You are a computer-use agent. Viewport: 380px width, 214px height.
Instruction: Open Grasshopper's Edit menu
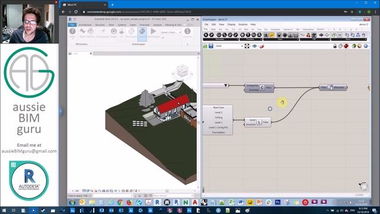click(214, 24)
